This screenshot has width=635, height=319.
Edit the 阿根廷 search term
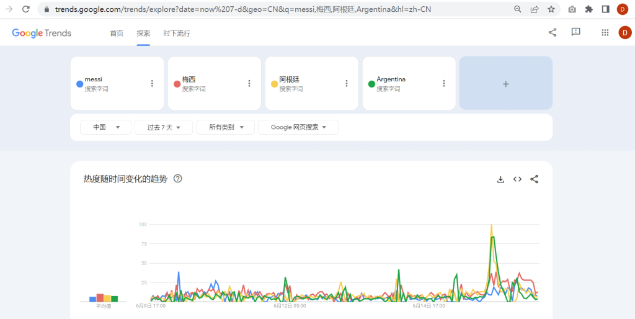tap(289, 79)
